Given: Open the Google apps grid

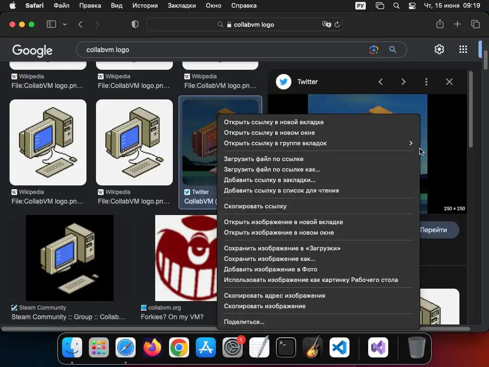Looking at the screenshot, I should [463, 49].
